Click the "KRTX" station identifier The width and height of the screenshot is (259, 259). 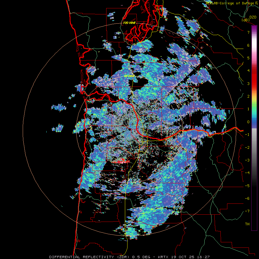(163, 257)
